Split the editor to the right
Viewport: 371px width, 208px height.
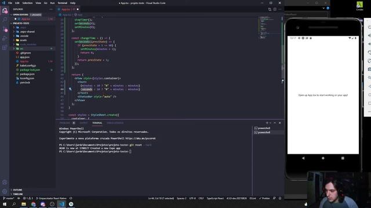click(x=275, y=9)
